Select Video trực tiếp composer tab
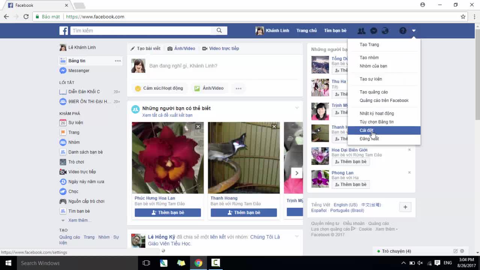Viewport: 480px width, 270px height. (221, 48)
